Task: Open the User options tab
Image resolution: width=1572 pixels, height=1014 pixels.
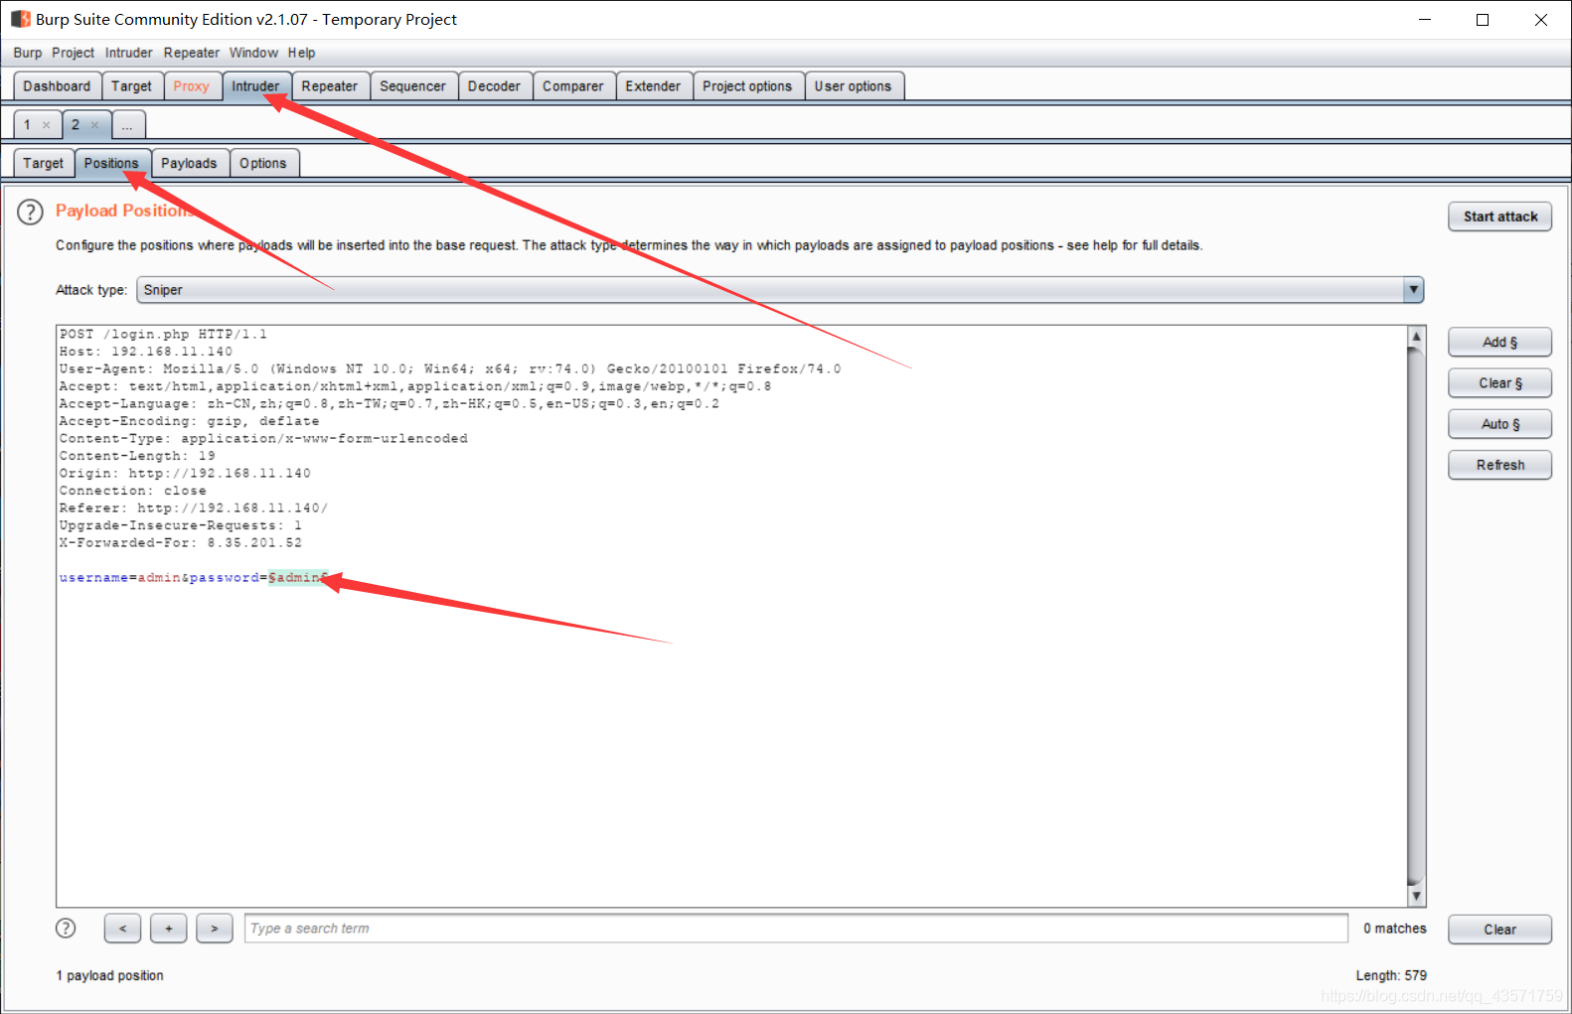Action: [853, 86]
